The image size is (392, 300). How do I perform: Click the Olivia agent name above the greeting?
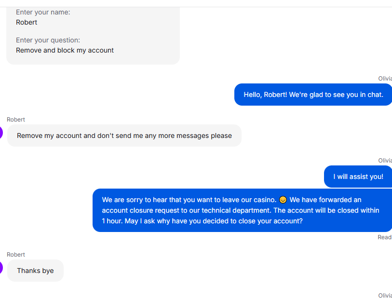click(385, 79)
